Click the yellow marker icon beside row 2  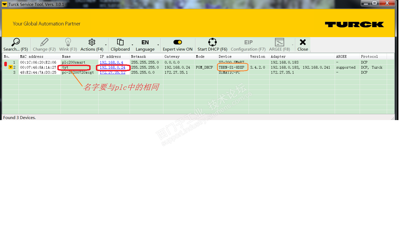10,67
